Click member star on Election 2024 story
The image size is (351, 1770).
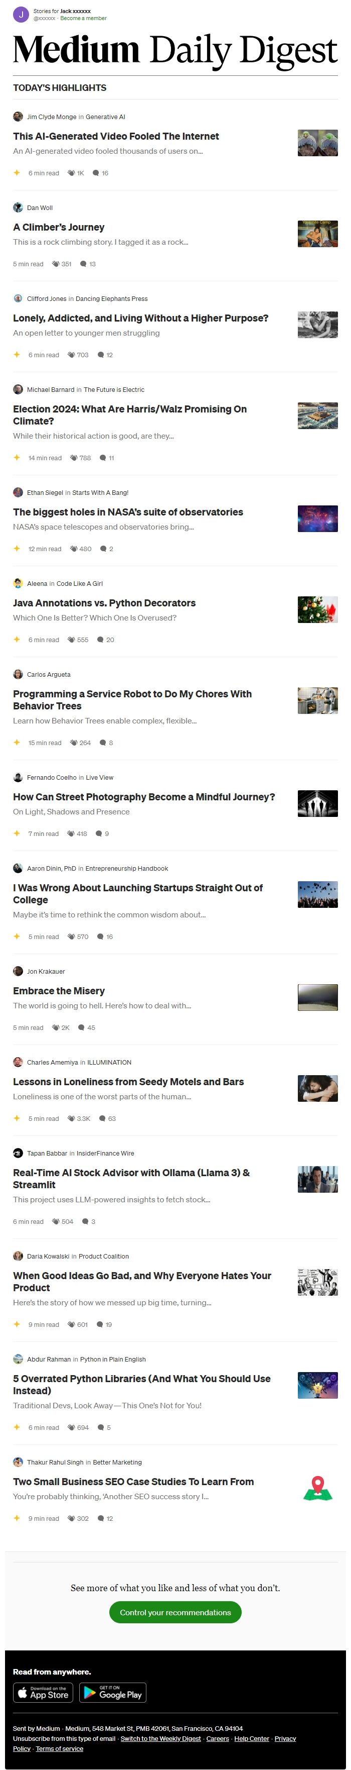(17, 458)
